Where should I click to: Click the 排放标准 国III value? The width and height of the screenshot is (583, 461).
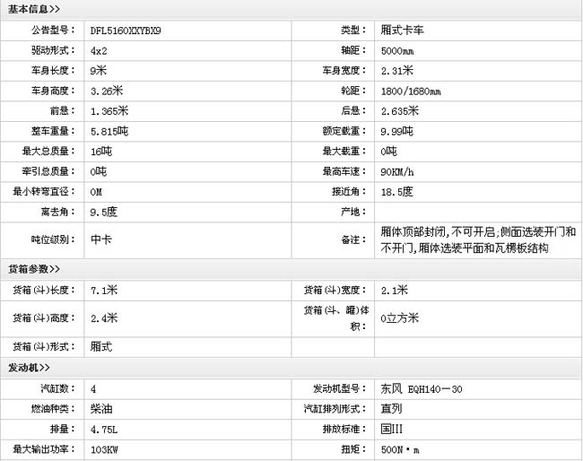[392, 430]
